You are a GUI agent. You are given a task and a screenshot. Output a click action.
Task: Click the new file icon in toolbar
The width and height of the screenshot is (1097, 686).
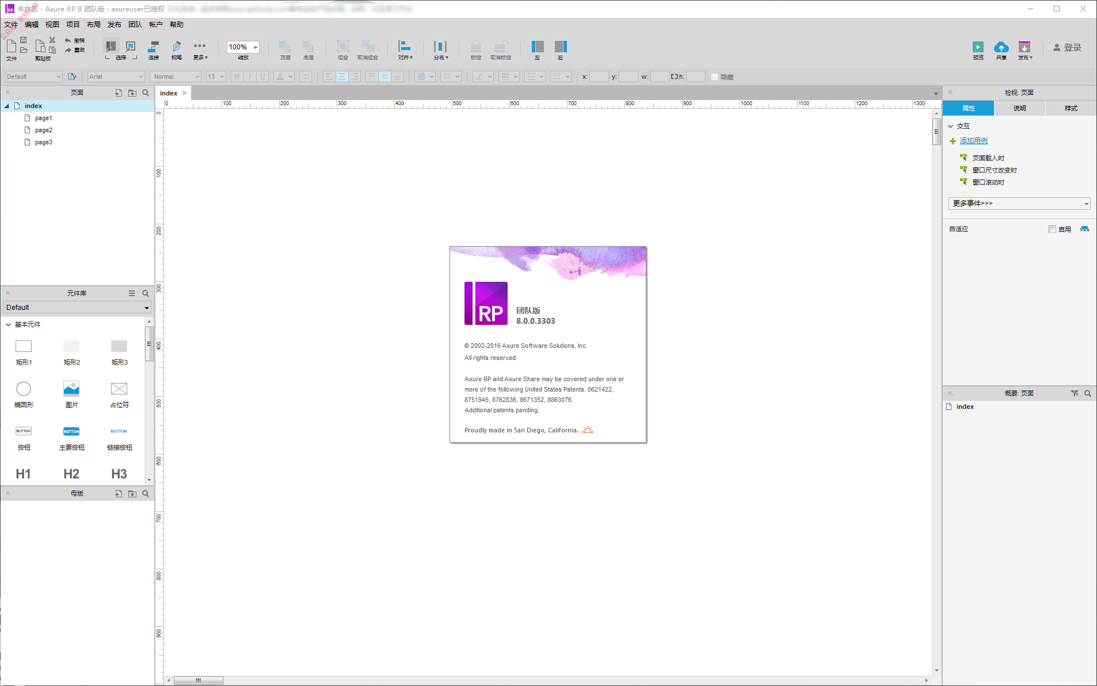pyautogui.click(x=12, y=46)
